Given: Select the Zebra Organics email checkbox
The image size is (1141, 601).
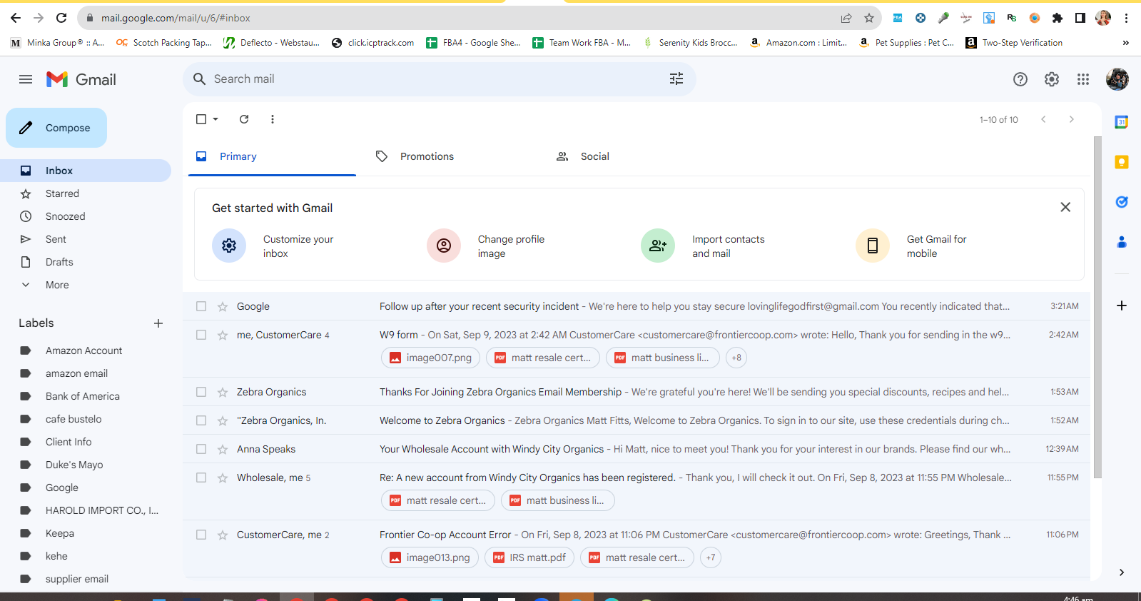Looking at the screenshot, I should pos(201,392).
